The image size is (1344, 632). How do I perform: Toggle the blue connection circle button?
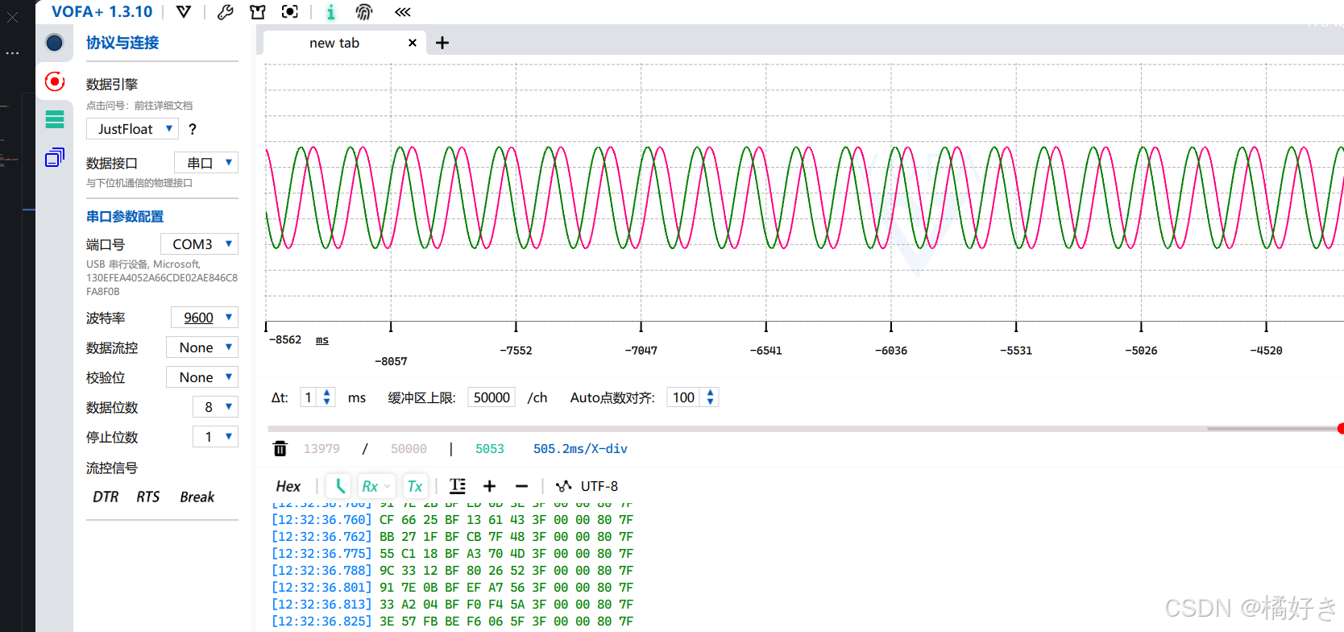[x=55, y=43]
